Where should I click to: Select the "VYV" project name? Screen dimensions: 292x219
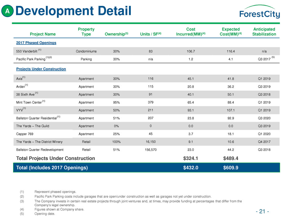(x=20, y=110)
